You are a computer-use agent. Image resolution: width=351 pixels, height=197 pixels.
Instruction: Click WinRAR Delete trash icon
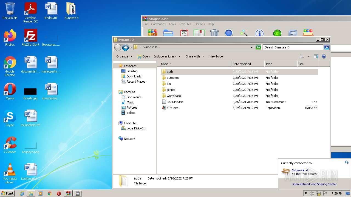214,33
